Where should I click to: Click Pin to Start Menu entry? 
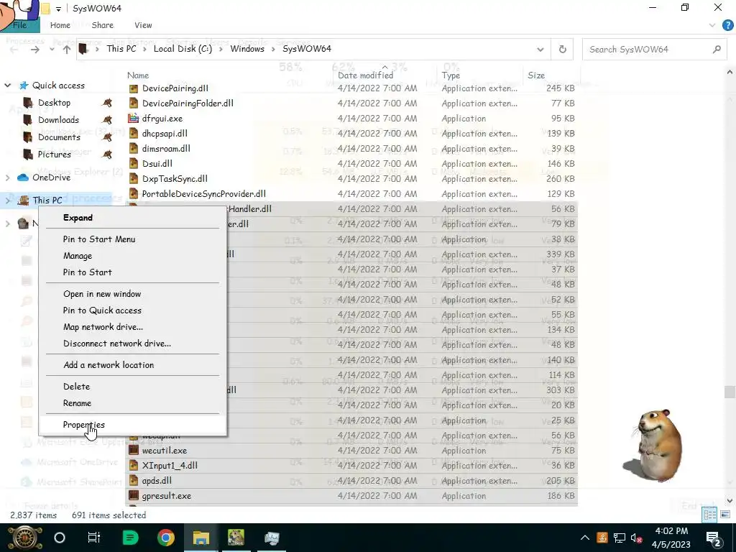pos(99,239)
